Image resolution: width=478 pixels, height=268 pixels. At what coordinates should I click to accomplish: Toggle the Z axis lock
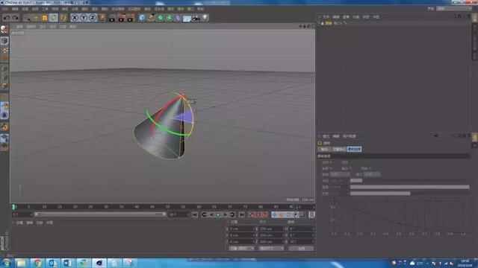(x=93, y=18)
